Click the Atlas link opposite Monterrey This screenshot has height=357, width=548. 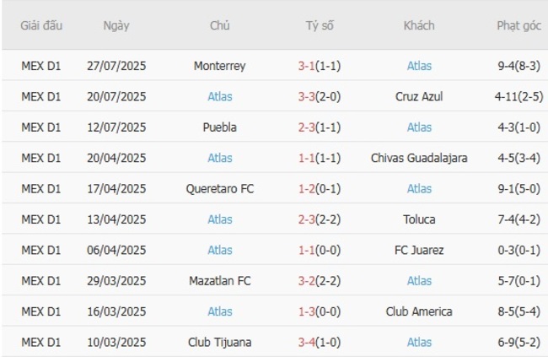click(x=419, y=66)
